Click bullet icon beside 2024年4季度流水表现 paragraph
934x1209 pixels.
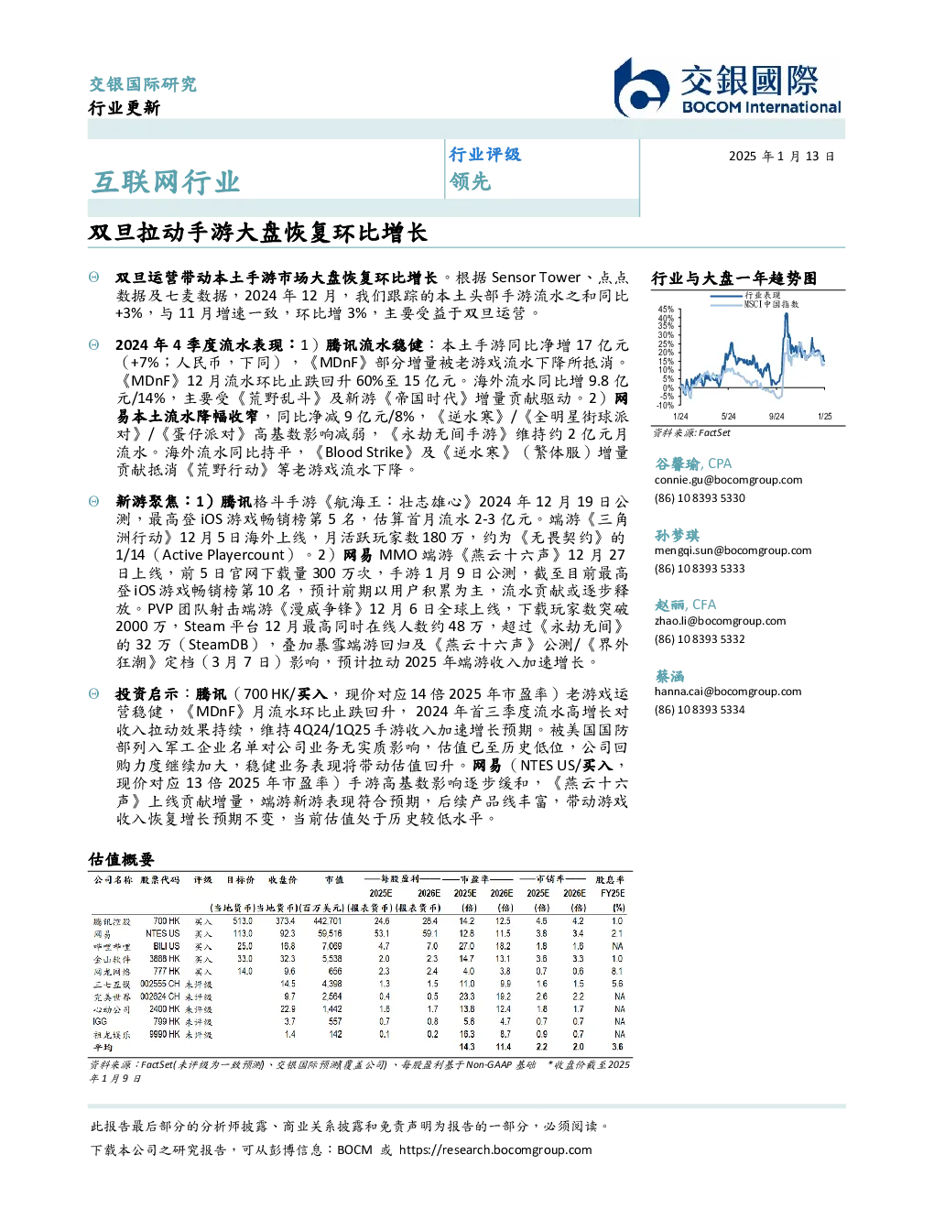click(x=93, y=344)
